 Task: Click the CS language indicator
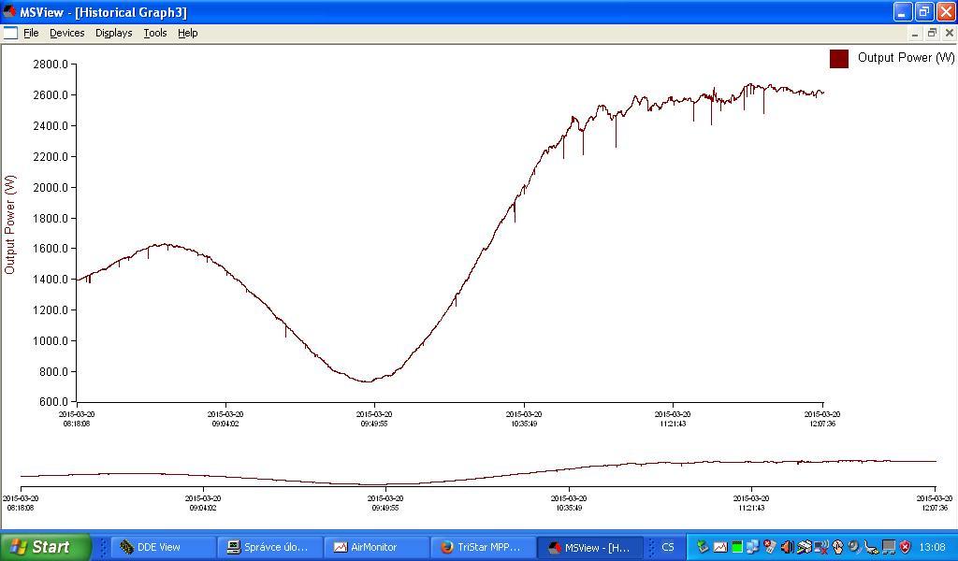[668, 547]
